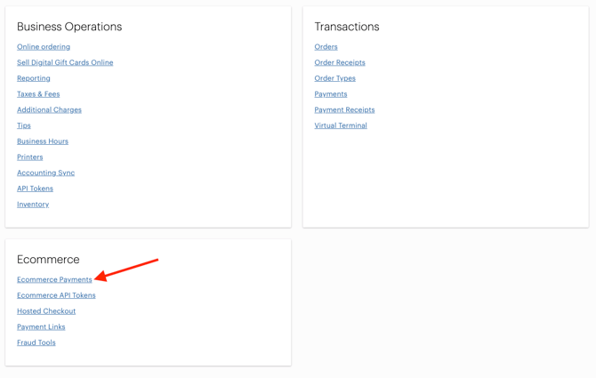Image resolution: width=596 pixels, height=378 pixels.
Task: Open the Hosted Checkout link
Action: 46,311
